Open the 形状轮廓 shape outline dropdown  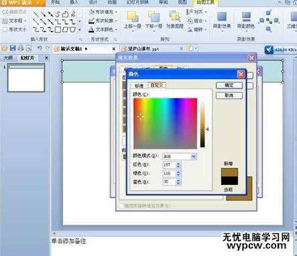tap(103, 21)
